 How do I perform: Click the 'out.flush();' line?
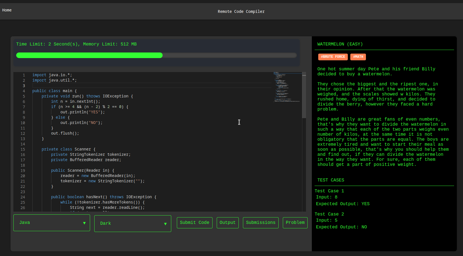(x=65, y=133)
